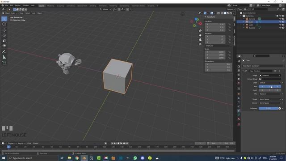Expand the Suzanne item in outliner
The height and width of the screenshot is (161, 286).
244,28
